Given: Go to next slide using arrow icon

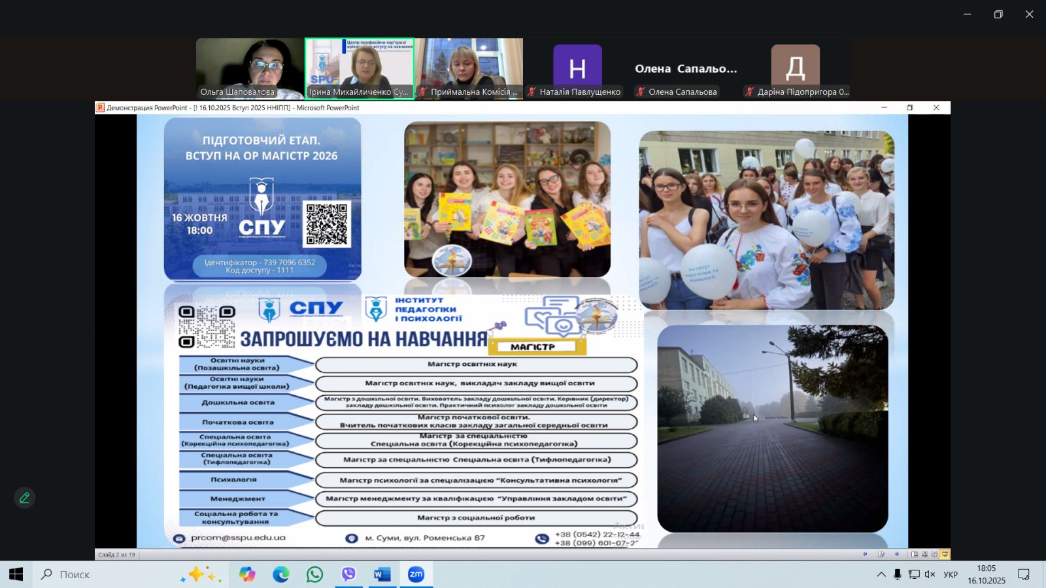Looking at the screenshot, I should (896, 554).
